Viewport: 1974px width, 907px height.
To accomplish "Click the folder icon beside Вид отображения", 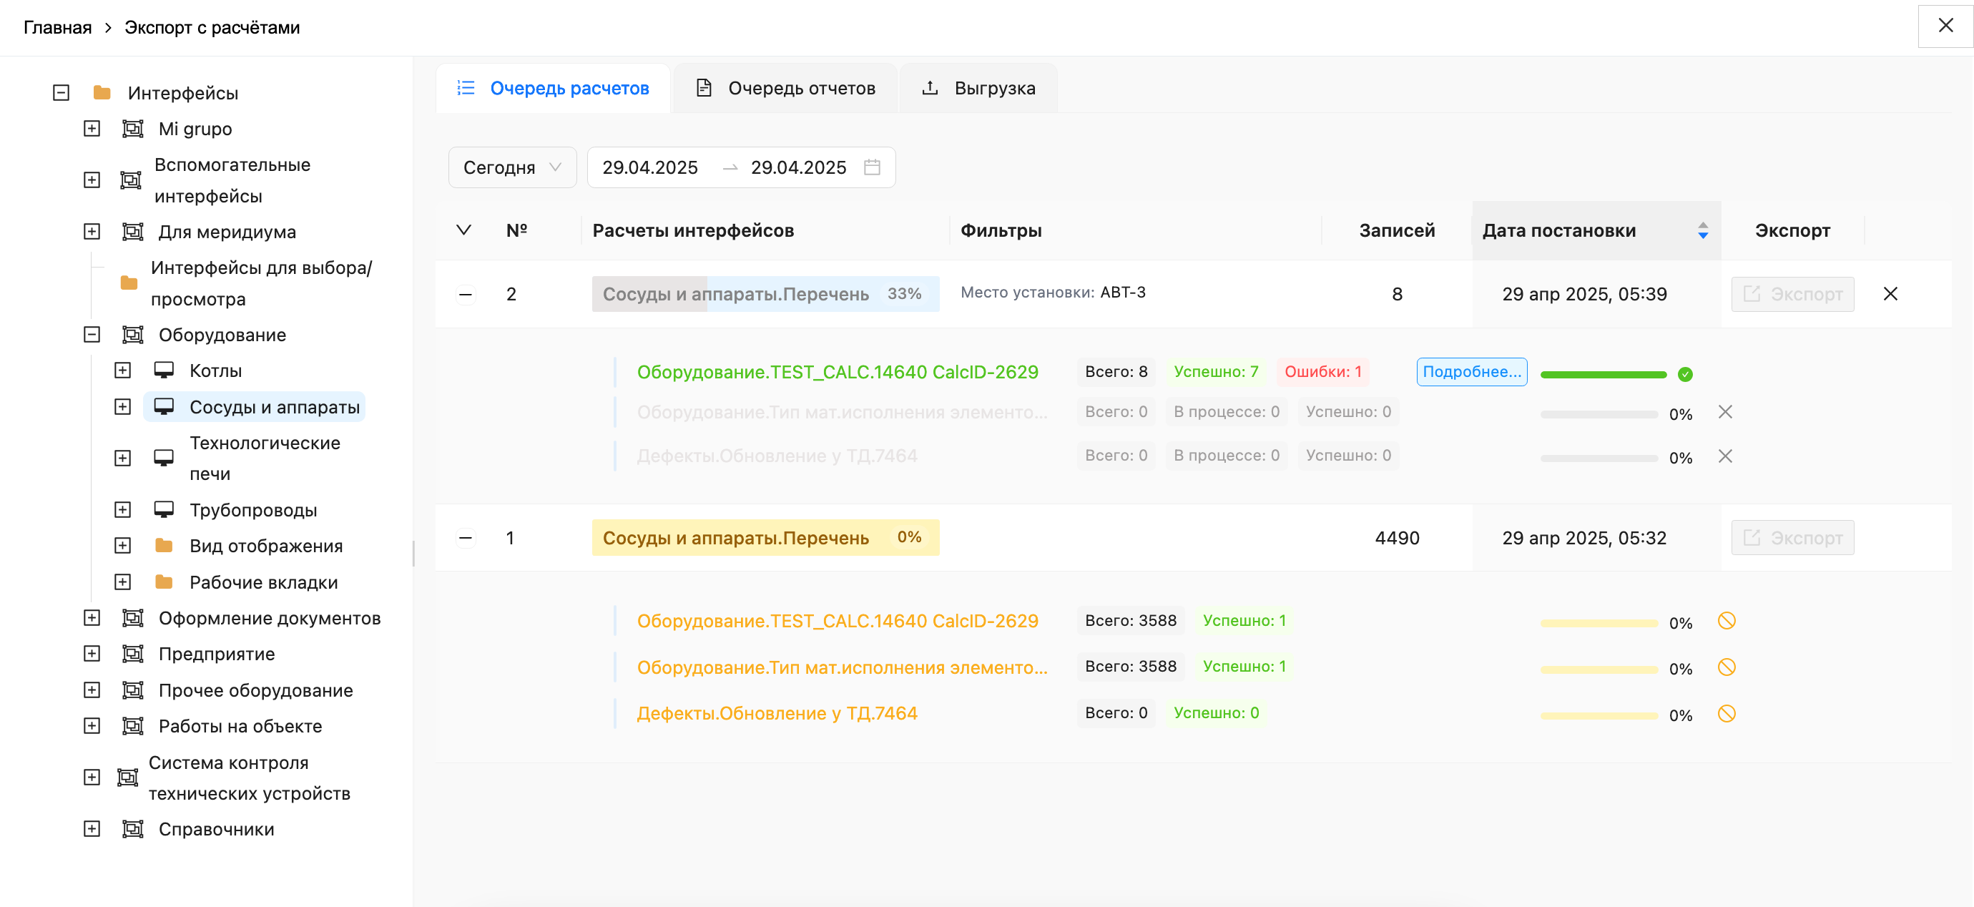I will (164, 545).
